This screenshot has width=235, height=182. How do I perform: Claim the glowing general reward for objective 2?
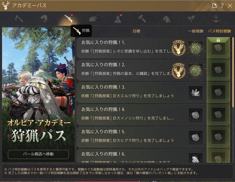(x=195, y=70)
